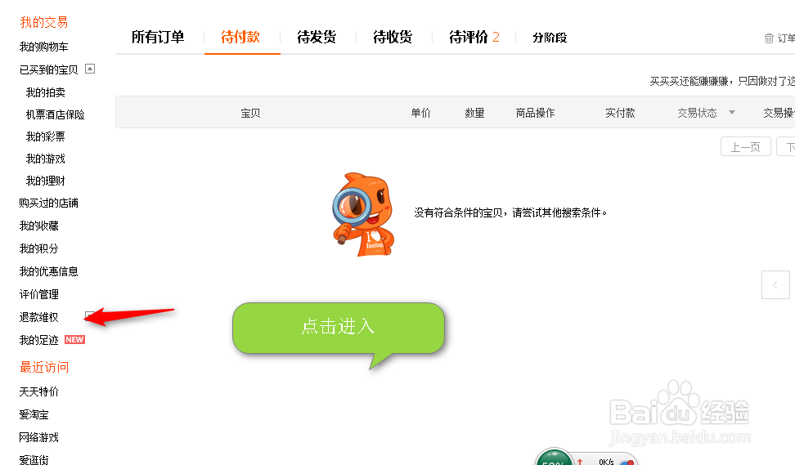Click the NEW badge beside 我的足迹
The height and width of the screenshot is (465, 795).
pos(74,339)
